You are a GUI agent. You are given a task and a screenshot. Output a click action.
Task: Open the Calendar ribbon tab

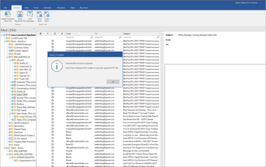(x=47, y=8)
